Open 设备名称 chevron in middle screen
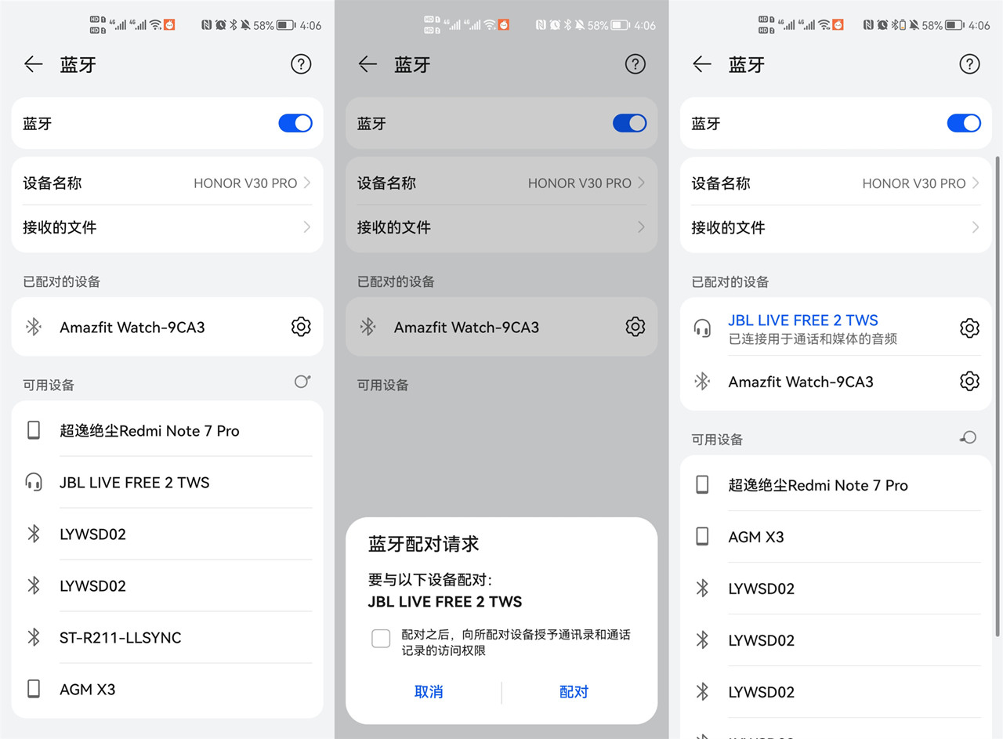The height and width of the screenshot is (739, 1003). (641, 183)
